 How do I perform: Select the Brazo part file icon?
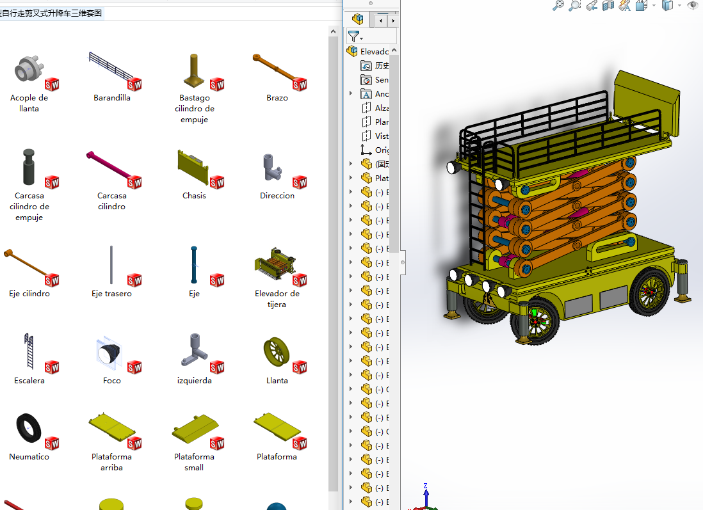(x=279, y=71)
